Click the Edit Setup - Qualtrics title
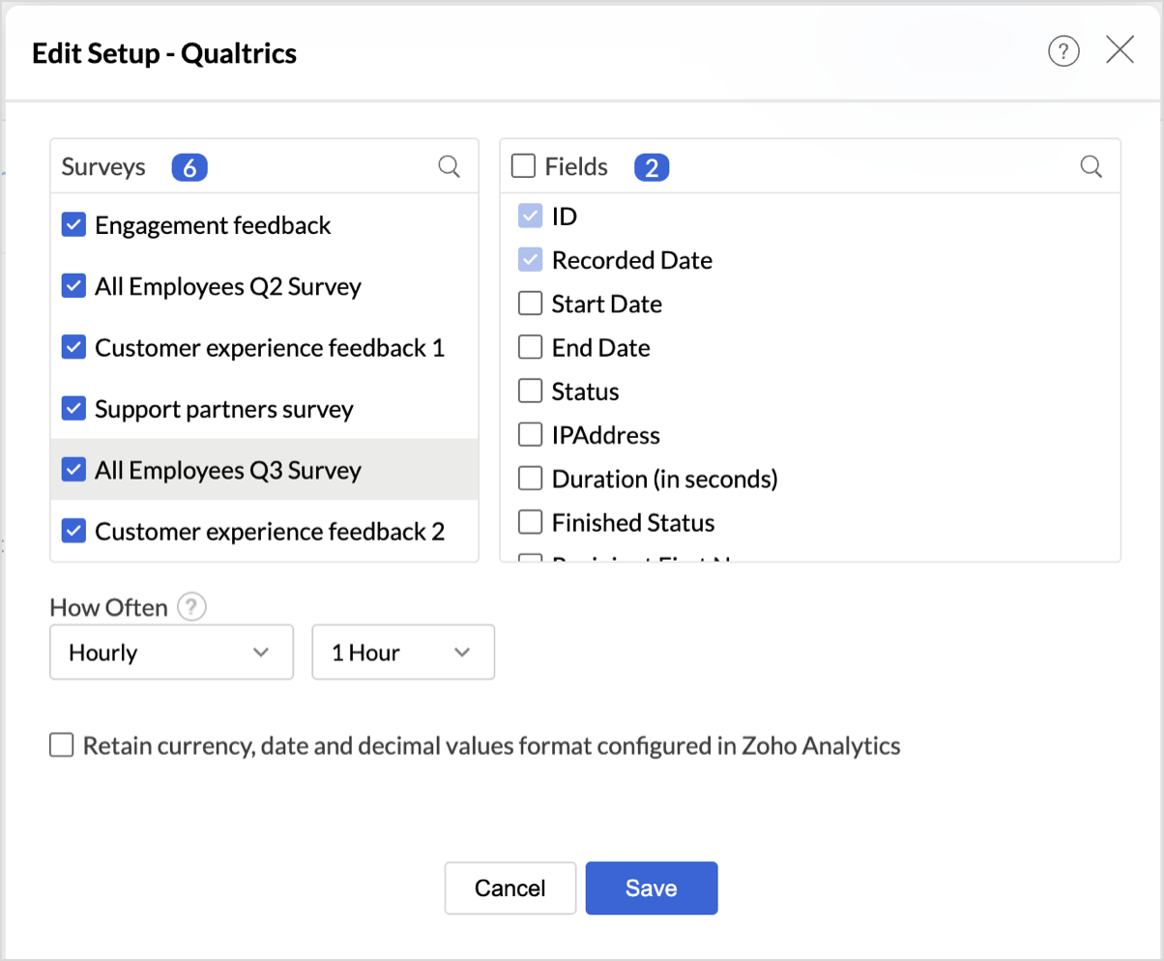 [x=164, y=52]
